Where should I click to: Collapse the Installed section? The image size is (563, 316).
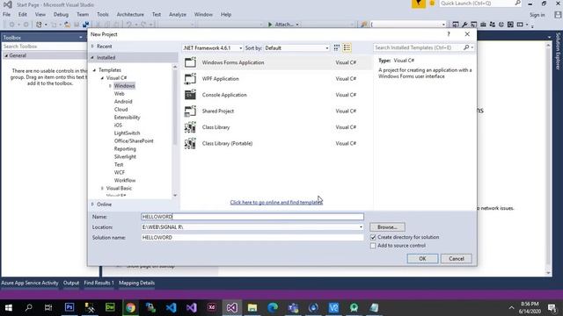(92, 57)
